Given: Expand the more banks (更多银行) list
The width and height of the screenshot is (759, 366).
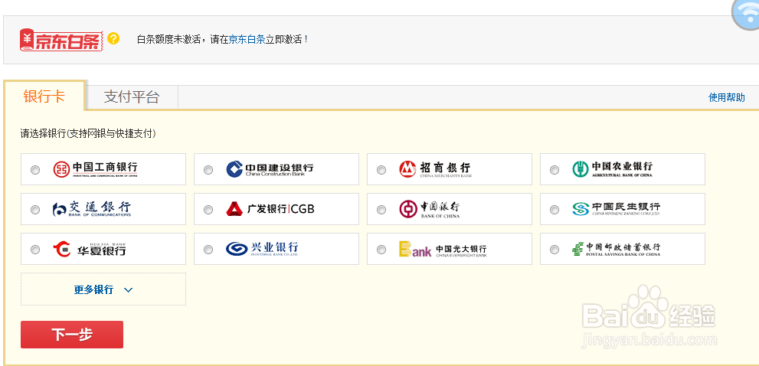Looking at the screenshot, I should 103,289.
